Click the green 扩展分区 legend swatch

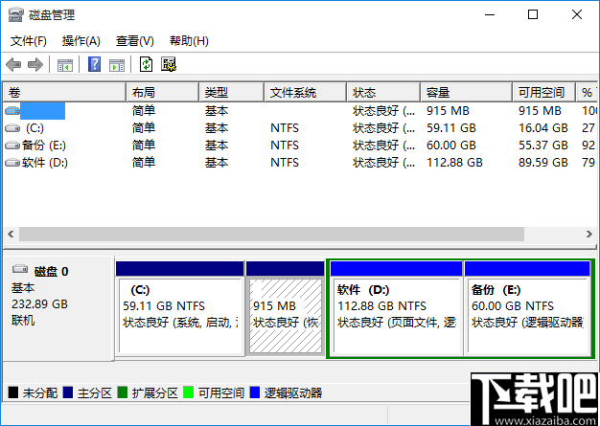123,392
